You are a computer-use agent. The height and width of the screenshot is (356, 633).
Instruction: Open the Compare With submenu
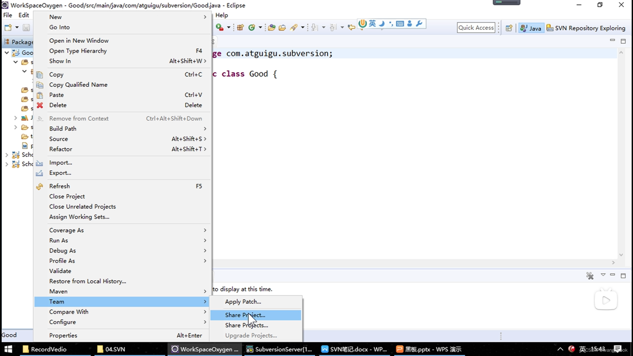[122, 312]
